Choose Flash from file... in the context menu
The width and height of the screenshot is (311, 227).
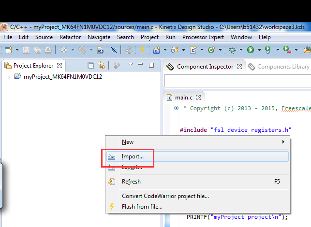pos(197,207)
